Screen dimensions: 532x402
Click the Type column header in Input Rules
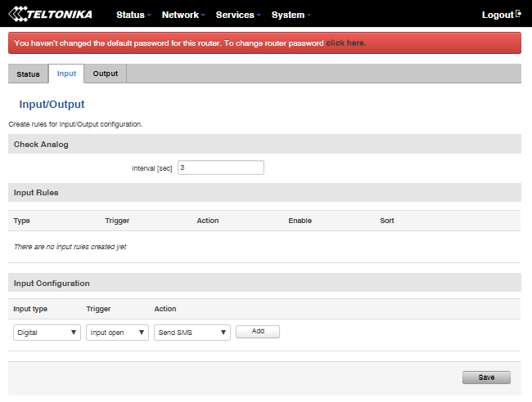tap(22, 221)
